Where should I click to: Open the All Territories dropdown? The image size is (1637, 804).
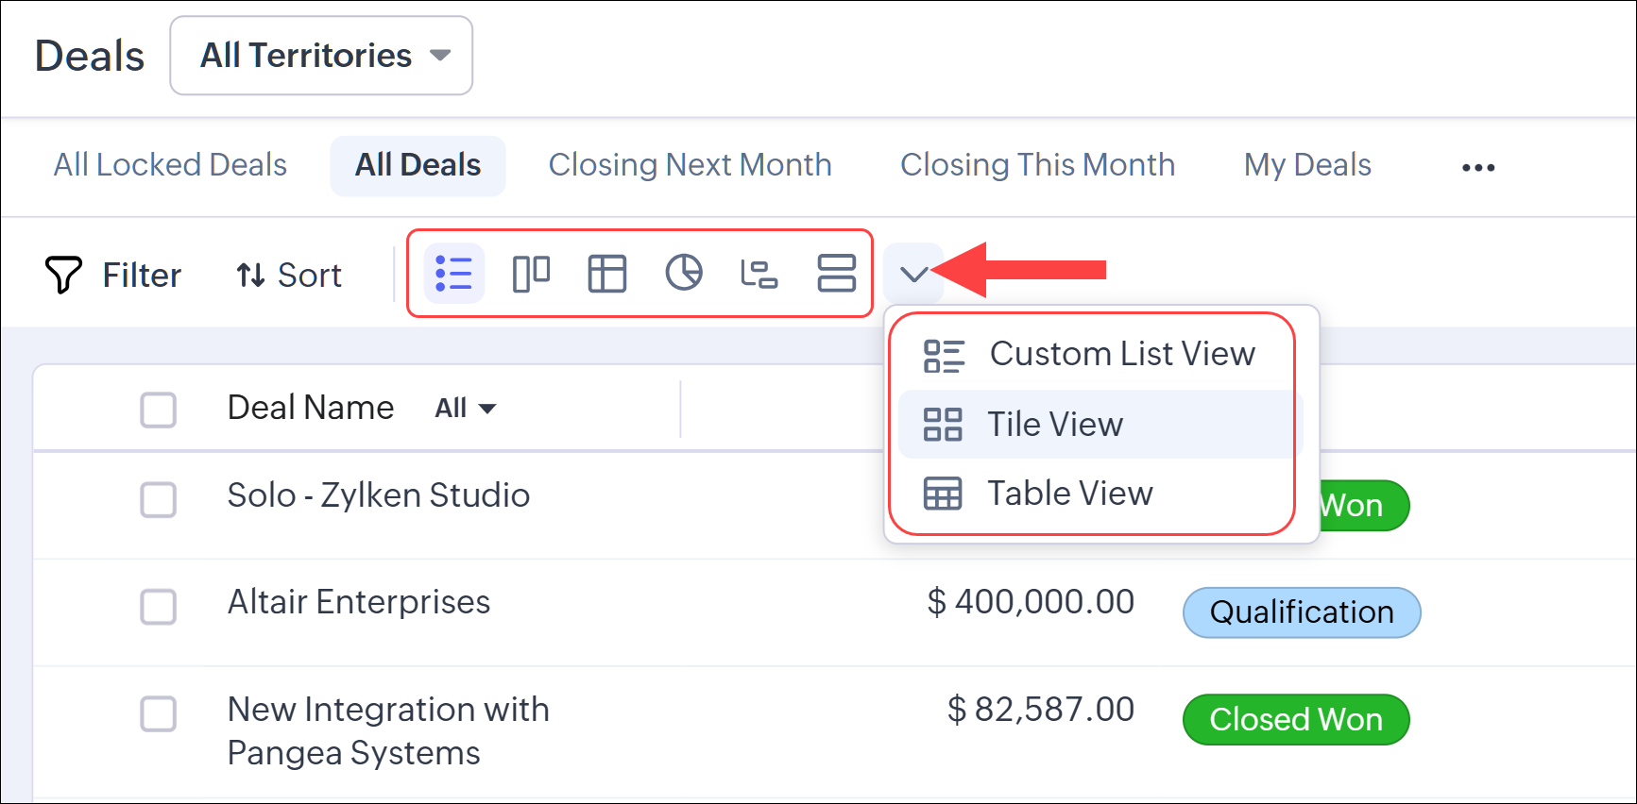(x=321, y=56)
